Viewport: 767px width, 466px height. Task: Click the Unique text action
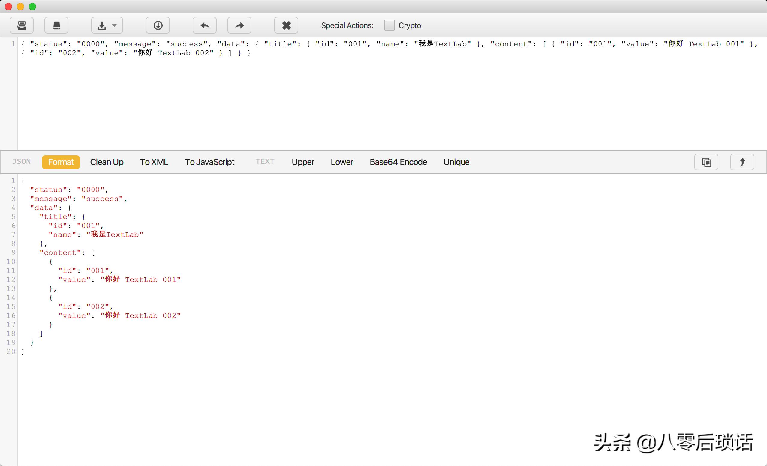pyautogui.click(x=456, y=162)
